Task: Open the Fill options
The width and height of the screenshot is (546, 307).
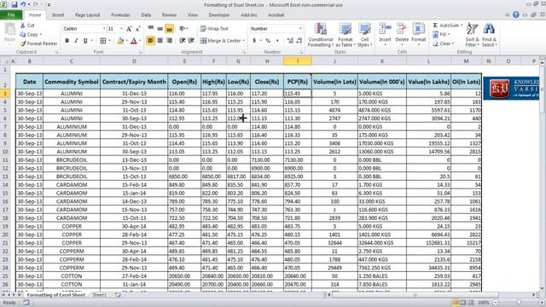Action: click(442, 34)
